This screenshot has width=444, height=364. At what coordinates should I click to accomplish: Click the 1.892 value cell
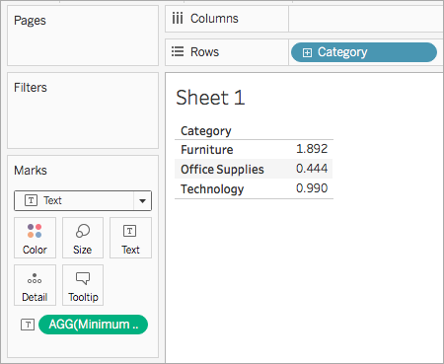click(x=312, y=149)
